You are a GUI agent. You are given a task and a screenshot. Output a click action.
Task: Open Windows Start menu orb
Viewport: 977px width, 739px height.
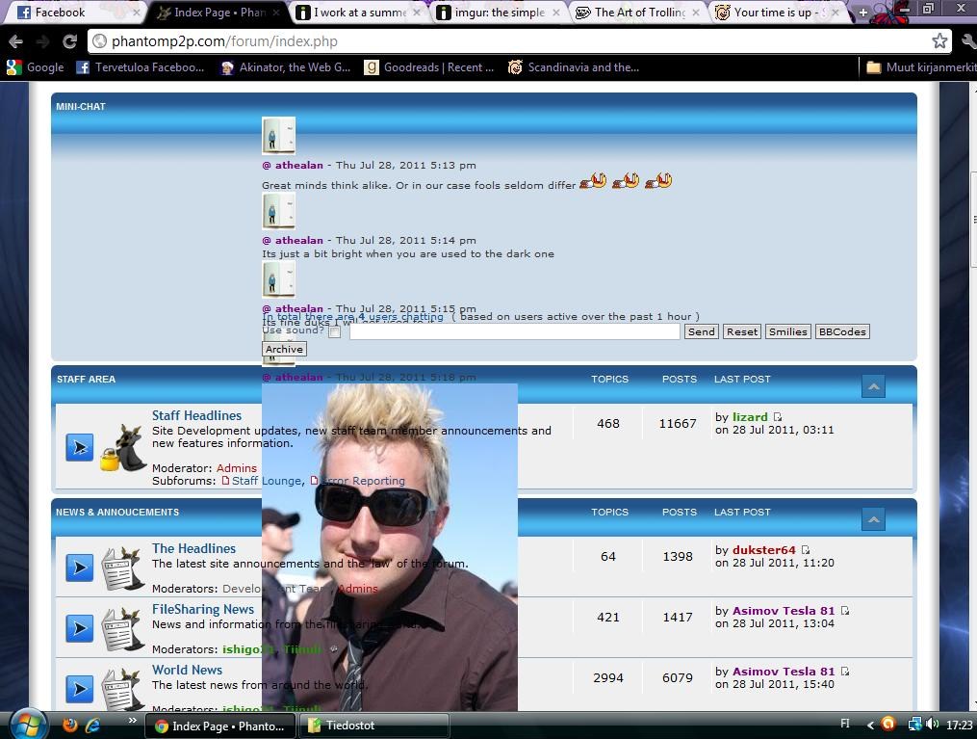[x=27, y=726]
